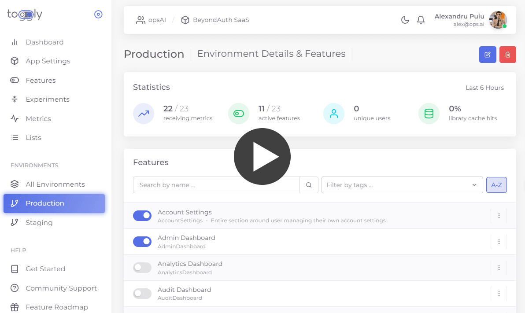Open Account Settings row options menu
525x313 pixels.
tap(499, 216)
